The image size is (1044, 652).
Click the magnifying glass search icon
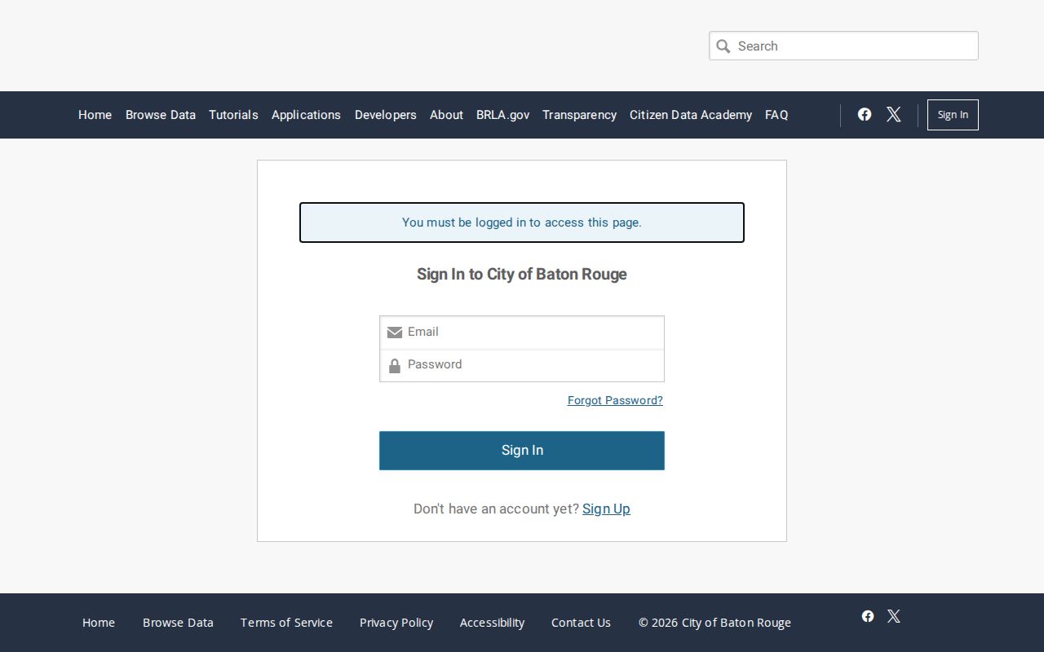pos(723,46)
